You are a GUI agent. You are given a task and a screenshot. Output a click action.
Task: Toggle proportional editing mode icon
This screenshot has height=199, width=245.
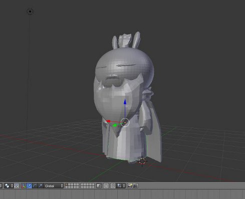click(106, 185)
